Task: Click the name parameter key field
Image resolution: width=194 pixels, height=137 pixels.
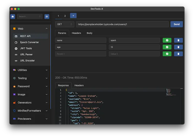Action: pyautogui.click(x=81, y=40)
